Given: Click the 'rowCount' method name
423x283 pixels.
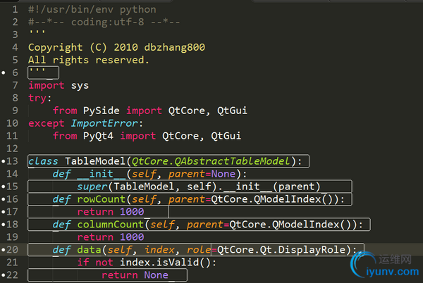Looking at the screenshot, I should pos(102,199).
